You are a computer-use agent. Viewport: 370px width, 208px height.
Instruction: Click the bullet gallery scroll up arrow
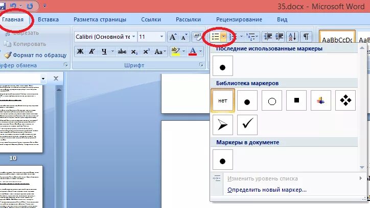pos(362,48)
